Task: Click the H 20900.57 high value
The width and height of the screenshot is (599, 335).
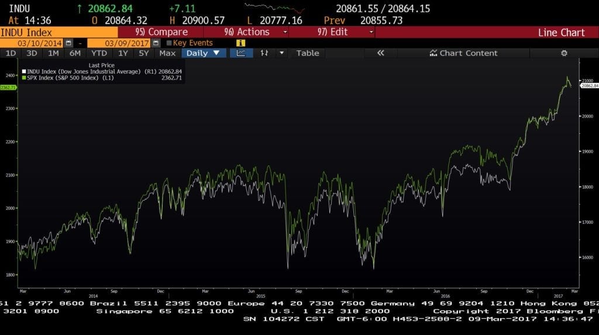Action: coord(197,20)
